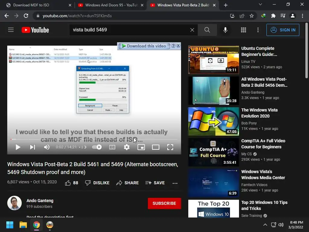Click the address bar URL

tap(77, 16)
